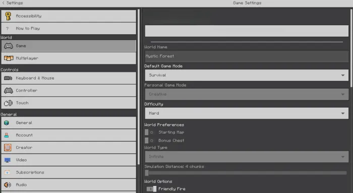353x193 pixels.
Task: Click the Keyboard & Mouse icon
Action: pyautogui.click(x=8, y=78)
